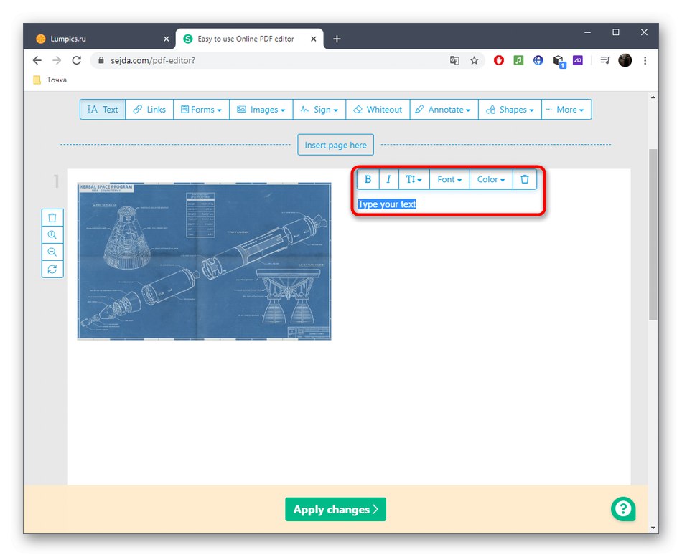Rotate the current page
Screen dimensions: 682x557
52,269
